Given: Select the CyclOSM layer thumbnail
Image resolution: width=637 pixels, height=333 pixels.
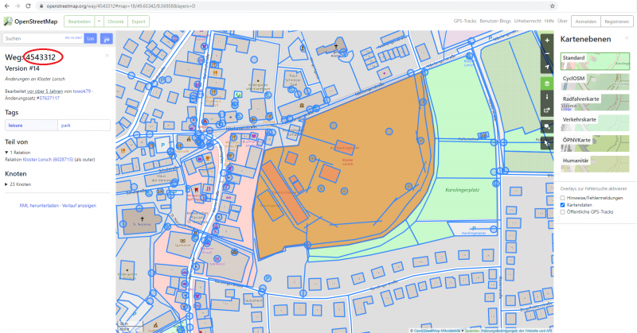Looking at the screenshot, I should (x=594, y=79).
